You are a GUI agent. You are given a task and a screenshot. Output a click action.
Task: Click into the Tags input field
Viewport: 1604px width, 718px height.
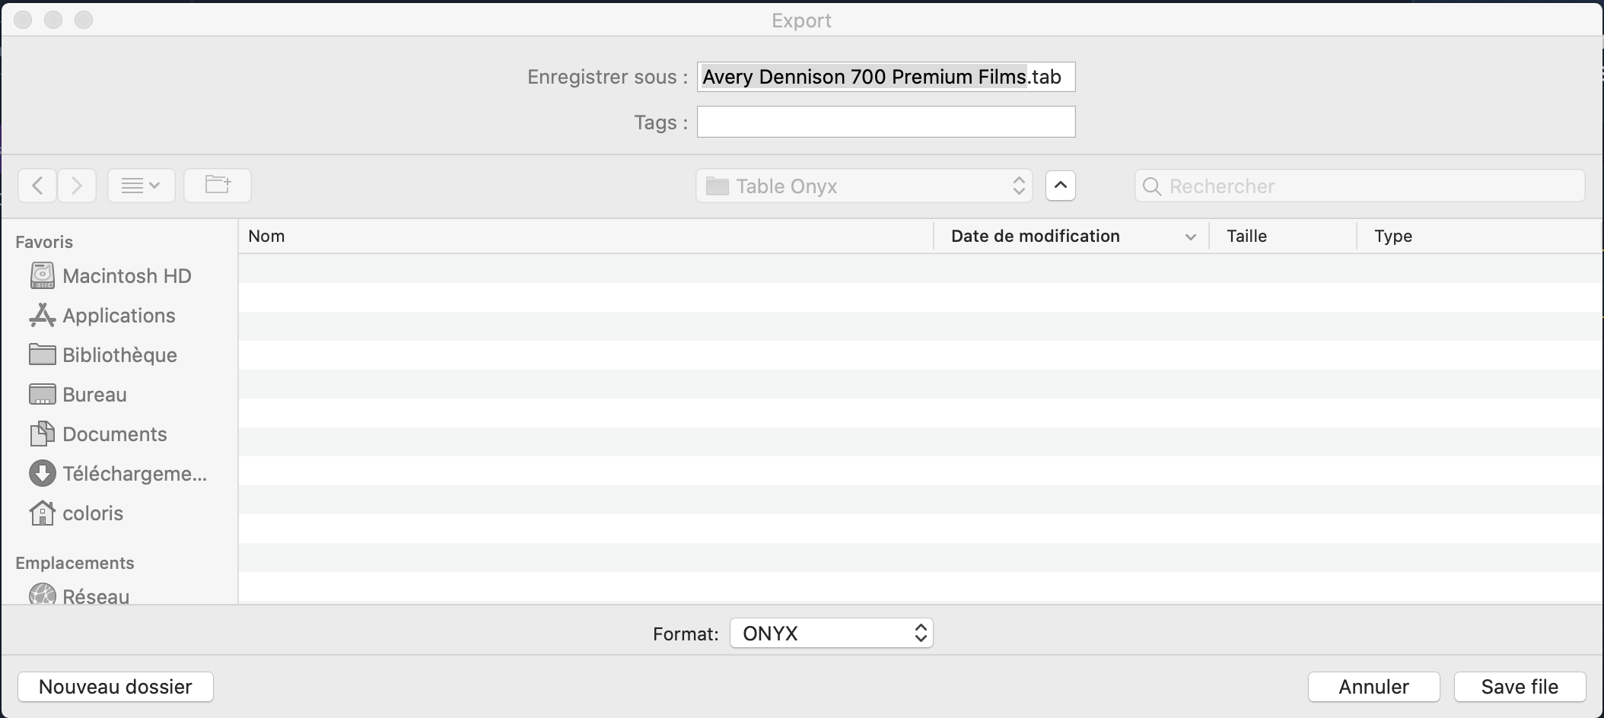[x=886, y=122]
